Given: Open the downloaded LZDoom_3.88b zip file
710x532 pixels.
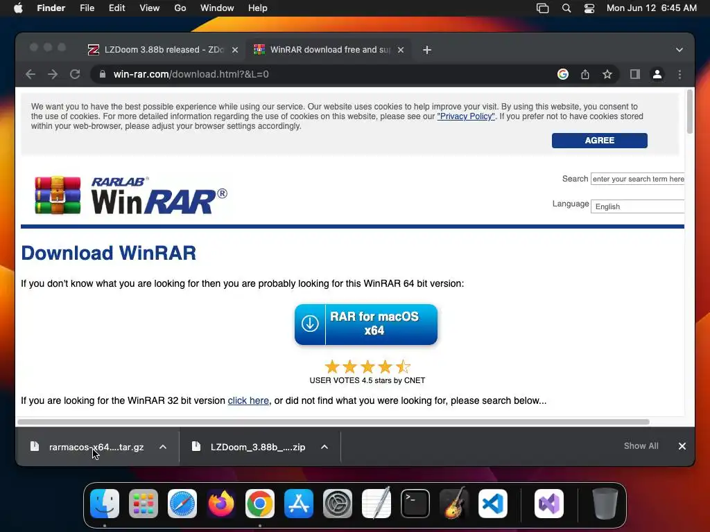Looking at the screenshot, I should click(258, 447).
